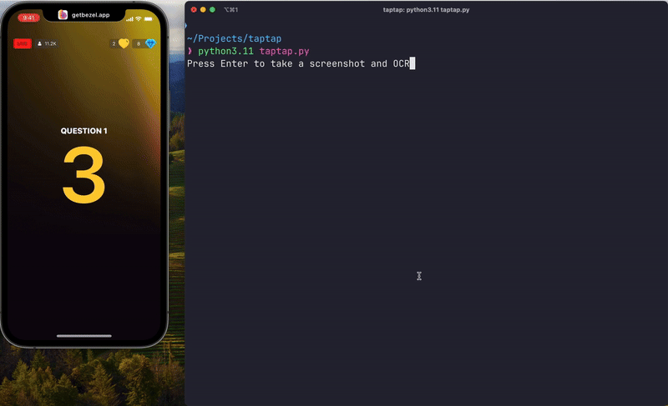Screen dimensions: 668x406
Task: Tap the blue diamond gem icon
Action: (x=150, y=43)
